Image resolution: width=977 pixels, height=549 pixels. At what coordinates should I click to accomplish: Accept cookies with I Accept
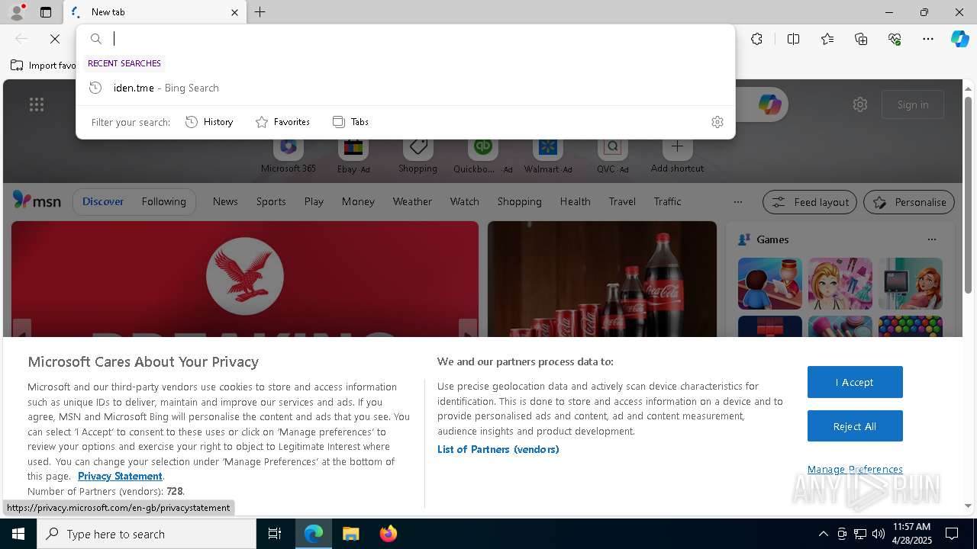pos(855,382)
